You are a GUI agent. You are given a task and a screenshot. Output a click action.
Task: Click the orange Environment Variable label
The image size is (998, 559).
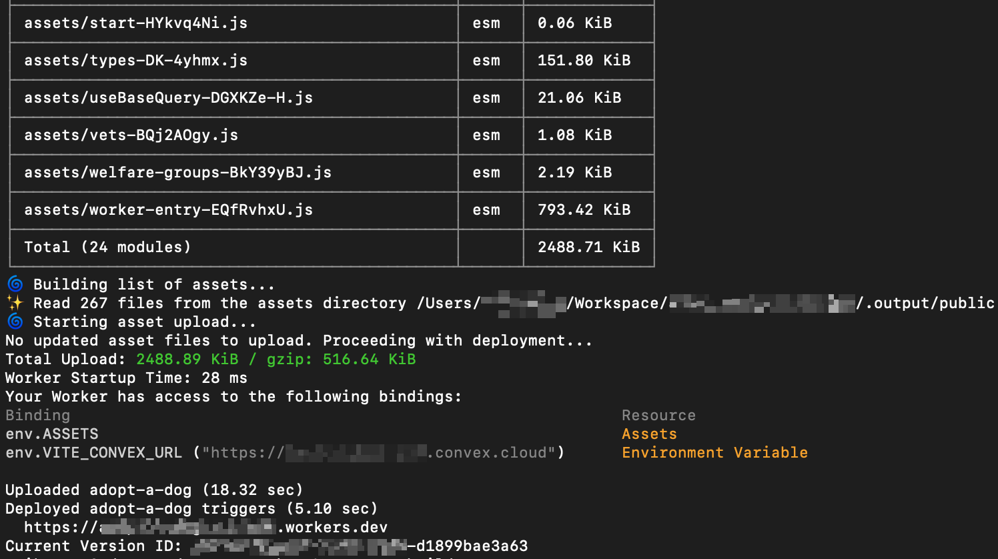click(714, 453)
